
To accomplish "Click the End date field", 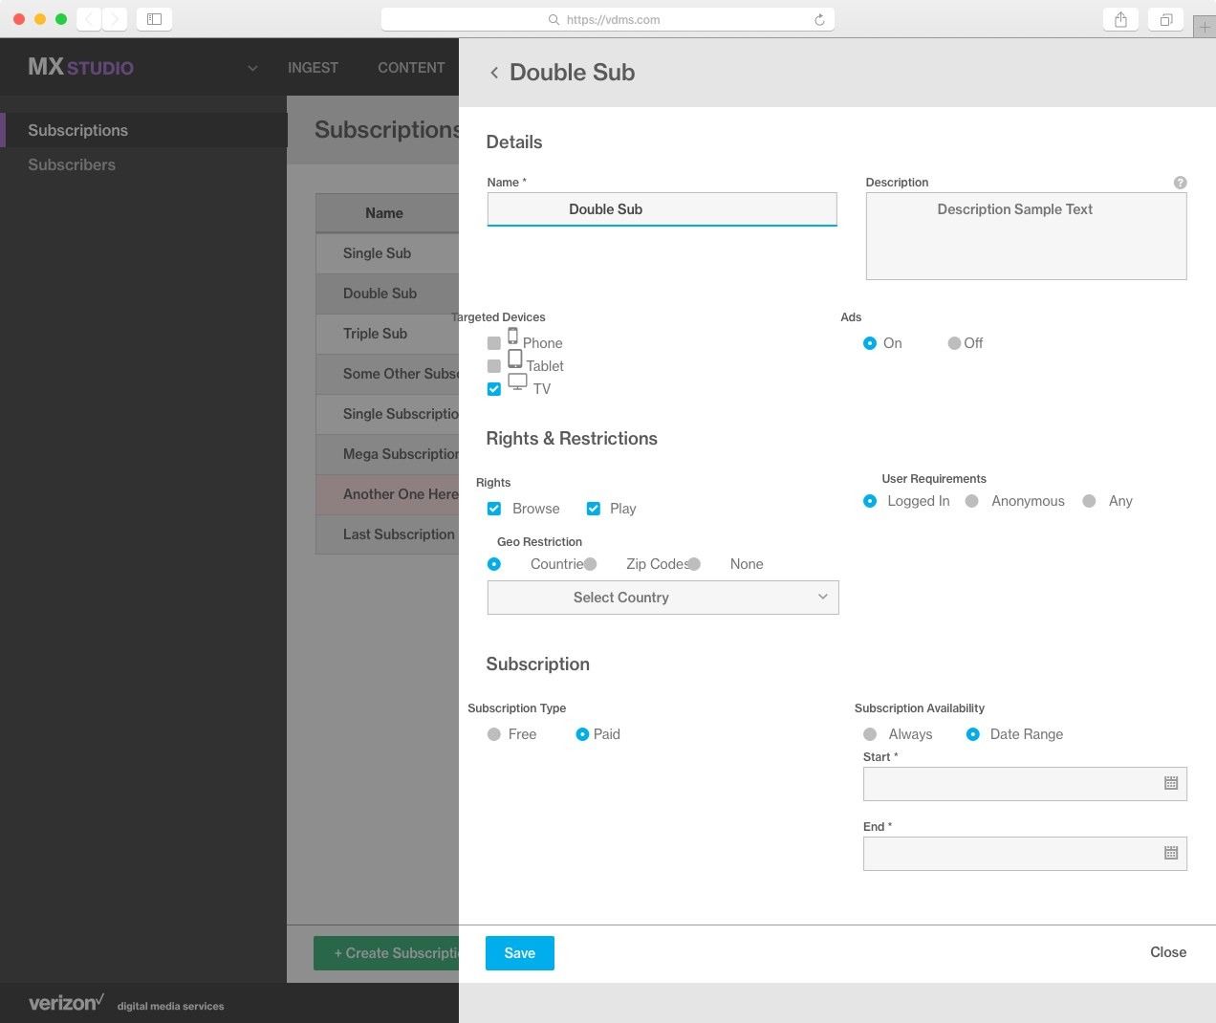I will [x=1025, y=854].
